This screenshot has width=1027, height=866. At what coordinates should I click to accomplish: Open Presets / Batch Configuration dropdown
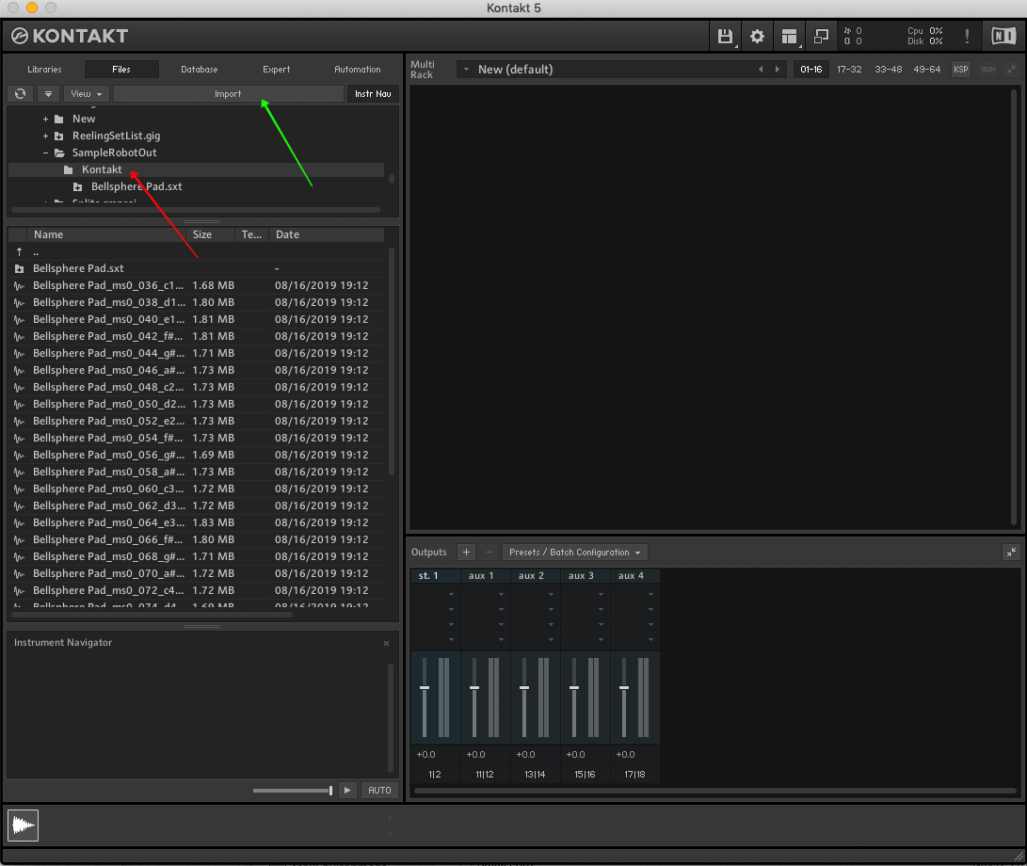(x=574, y=553)
